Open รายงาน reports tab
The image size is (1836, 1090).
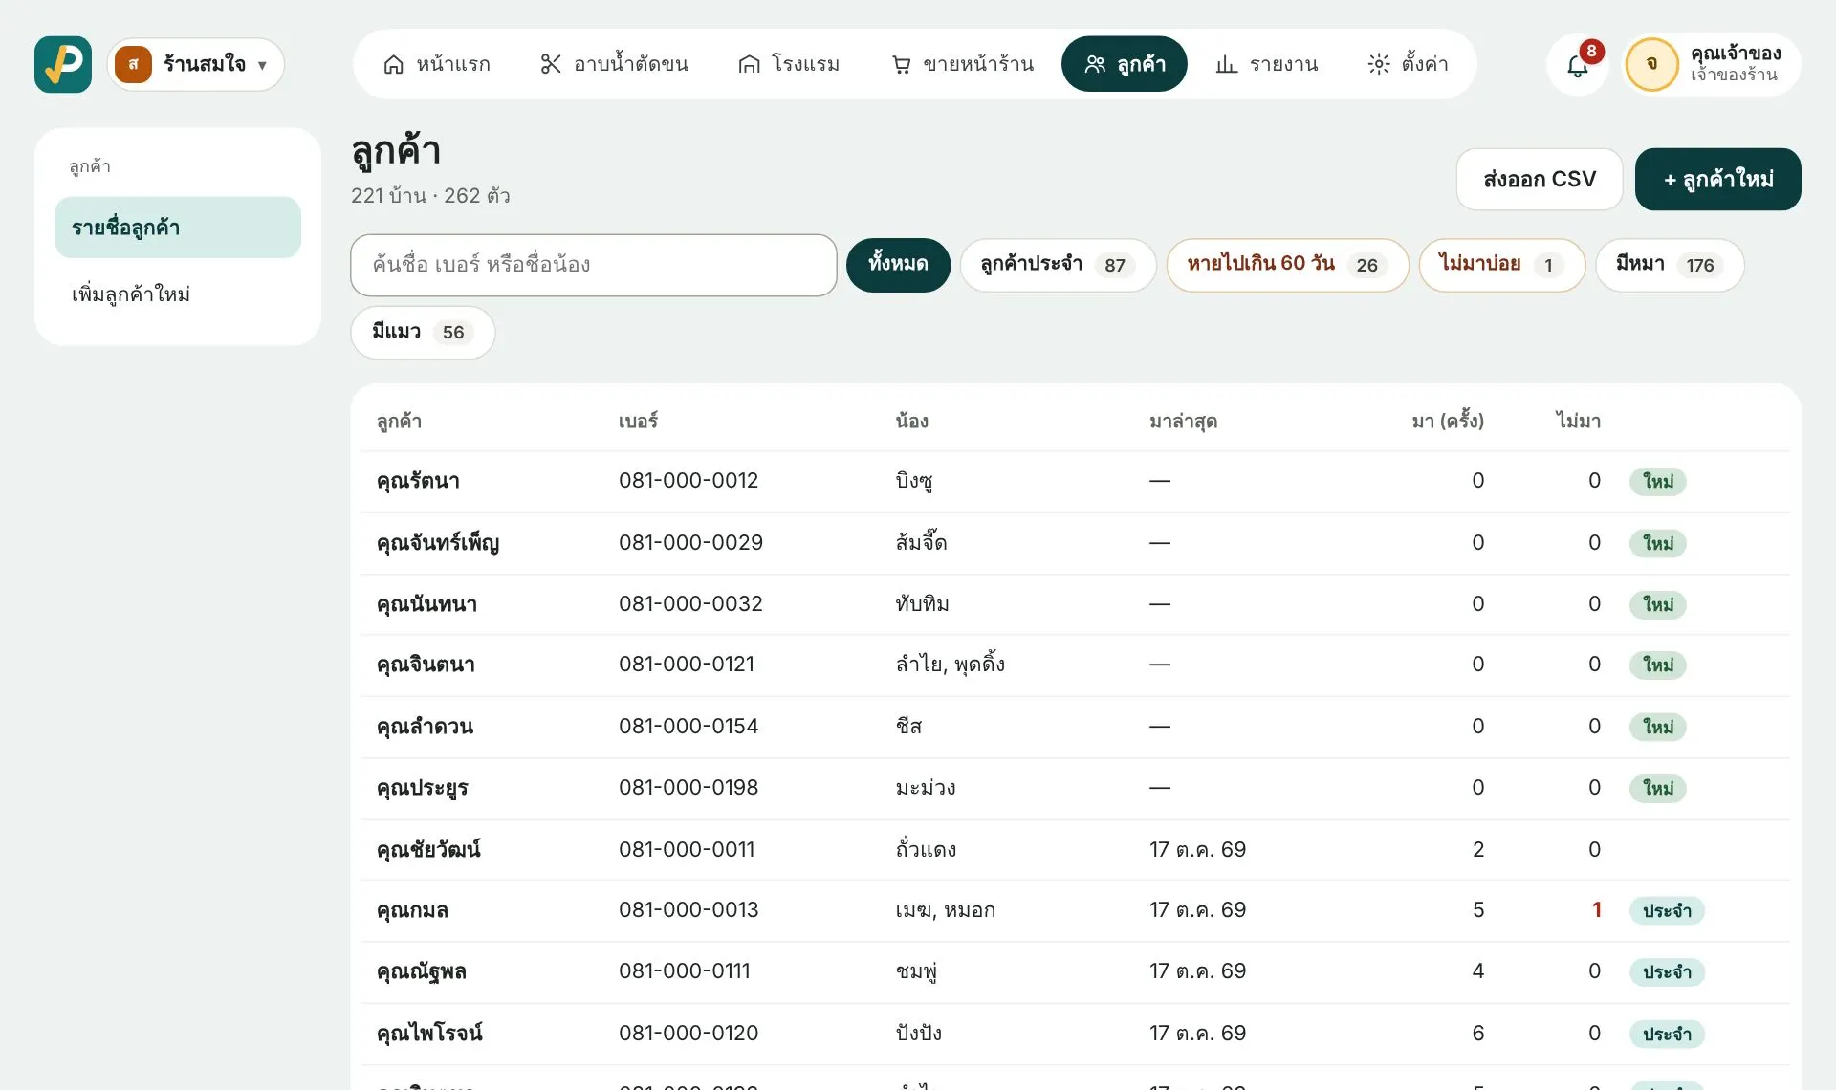click(x=1266, y=64)
